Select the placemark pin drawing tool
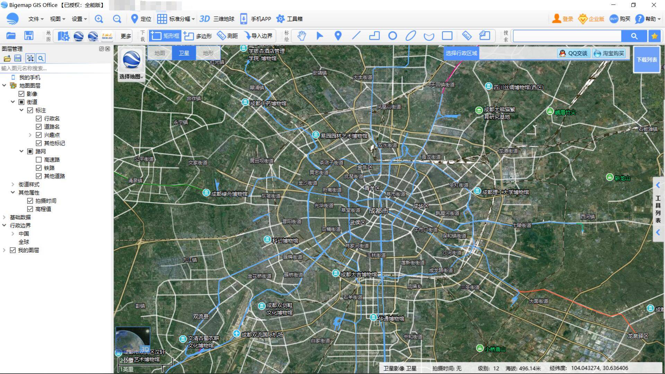The image size is (665, 374). [x=338, y=36]
